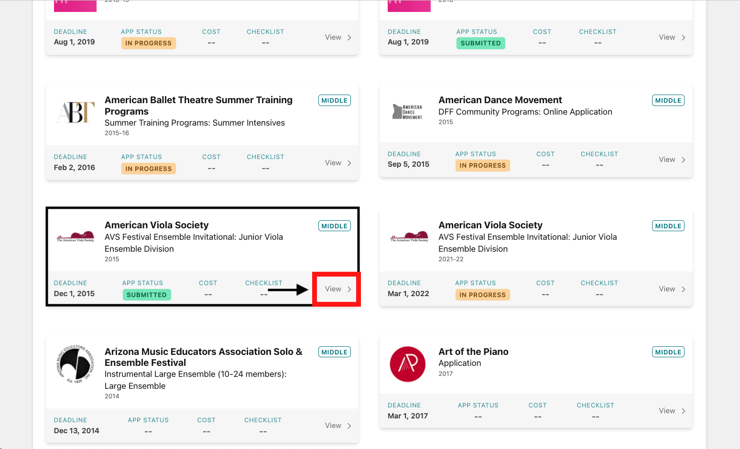The width and height of the screenshot is (740, 449).
Task: Open View for Aug 1, 2019 Submitted card
Action: pyautogui.click(x=672, y=37)
